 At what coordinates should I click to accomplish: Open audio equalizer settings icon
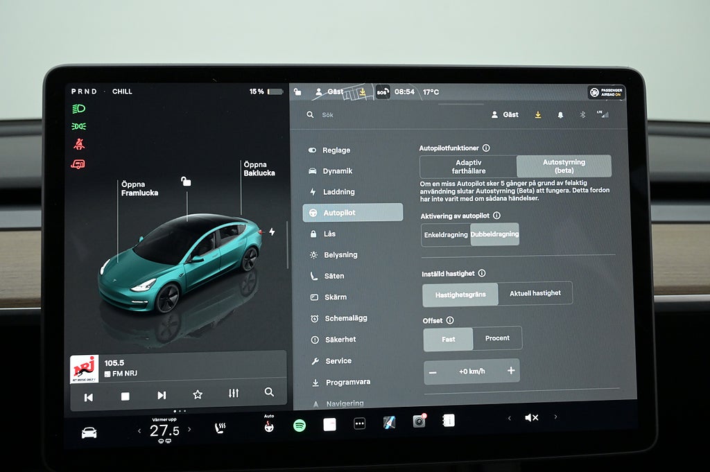(234, 393)
